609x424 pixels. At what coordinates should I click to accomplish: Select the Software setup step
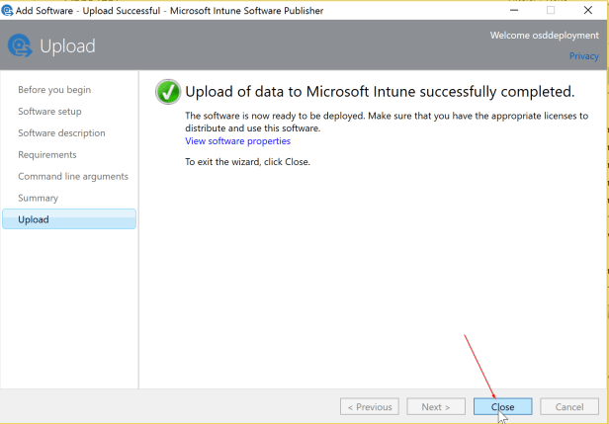49,112
